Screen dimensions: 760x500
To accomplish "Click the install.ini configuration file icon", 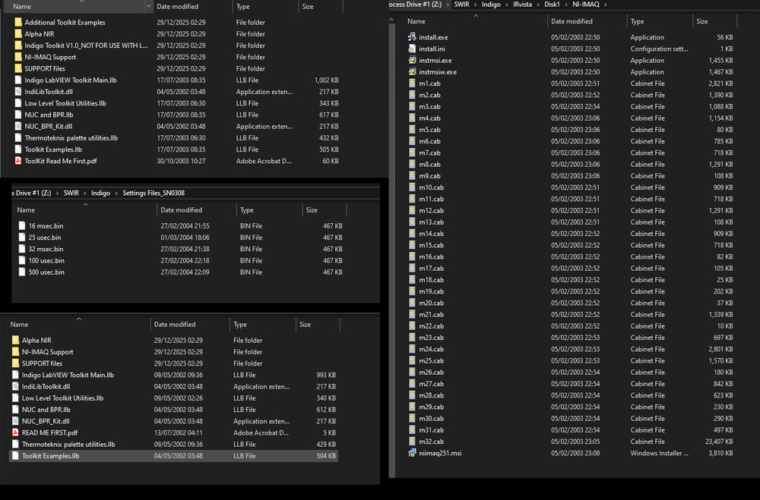I will (x=412, y=49).
